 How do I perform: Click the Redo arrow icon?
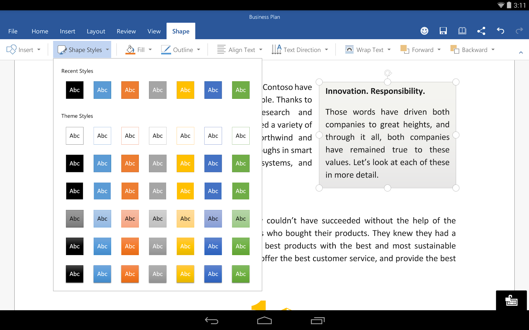pos(519,31)
